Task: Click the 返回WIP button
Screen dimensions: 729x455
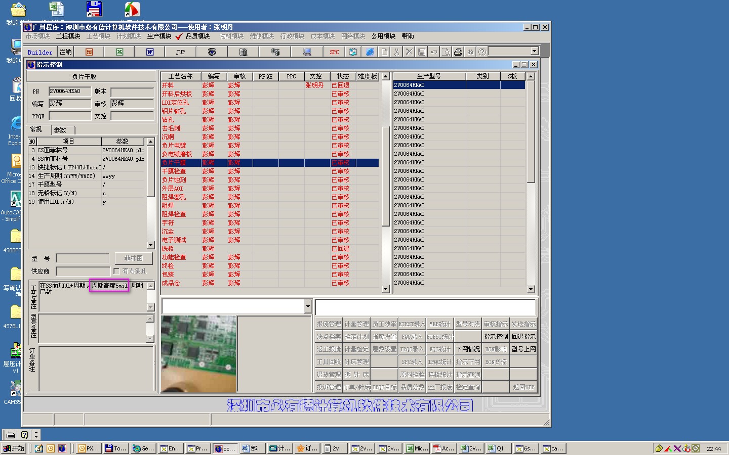Action: point(523,387)
